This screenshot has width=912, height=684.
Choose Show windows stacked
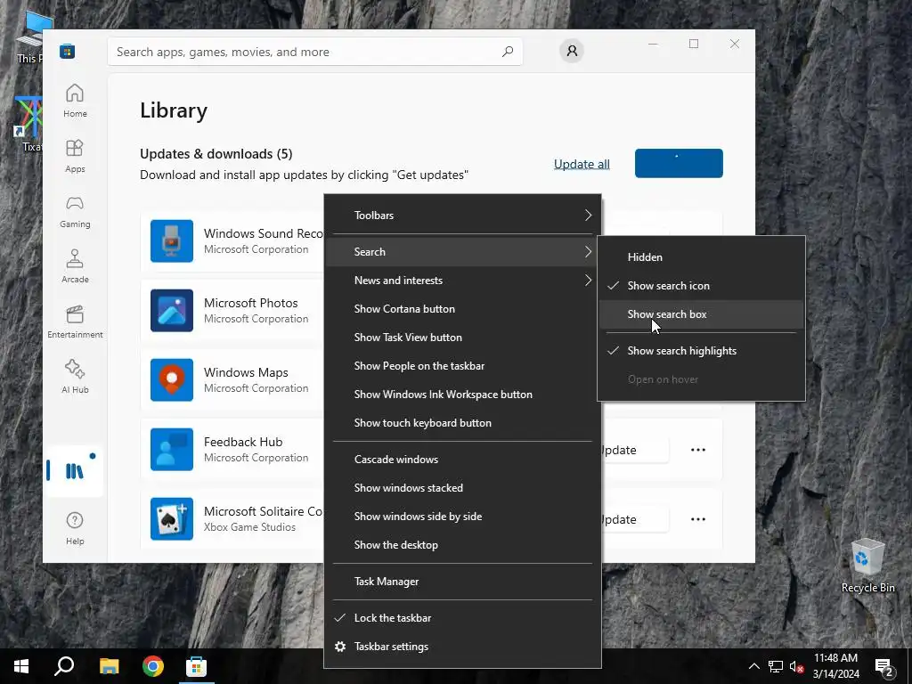click(462, 488)
